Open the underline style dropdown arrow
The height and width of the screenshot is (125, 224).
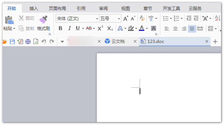coord(83,29)
